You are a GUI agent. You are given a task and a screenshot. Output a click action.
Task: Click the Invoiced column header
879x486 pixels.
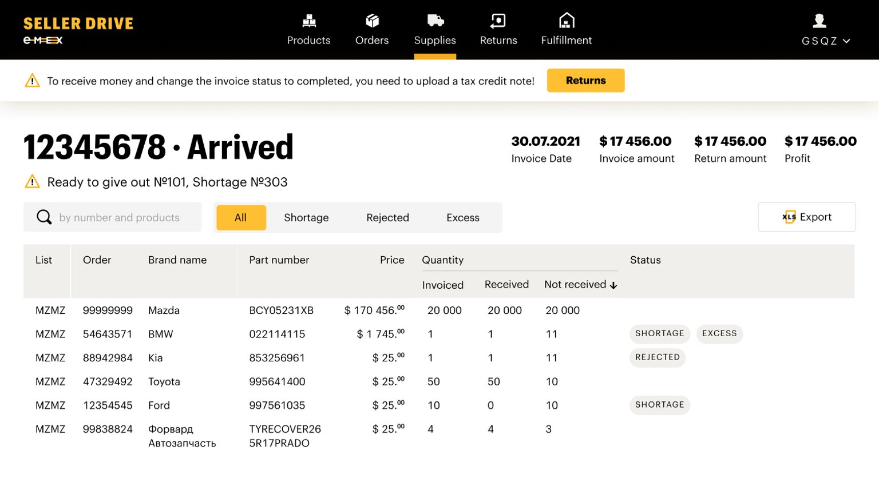443,285
